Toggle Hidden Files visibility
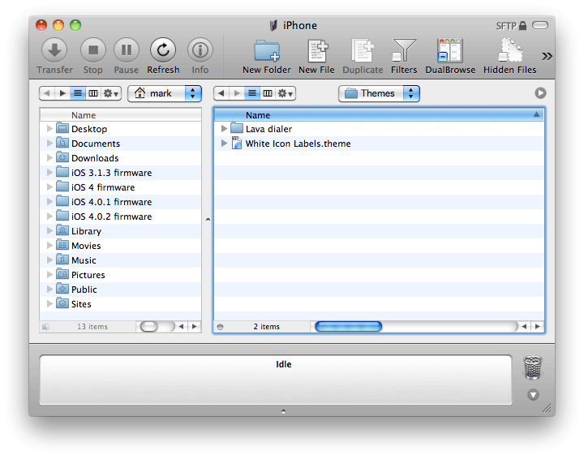This screenshot has width=584, height=459. tap(509, 51)
